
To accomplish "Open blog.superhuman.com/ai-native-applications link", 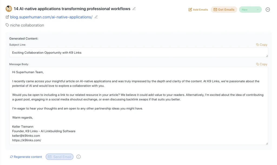I will tap(51, 17).
